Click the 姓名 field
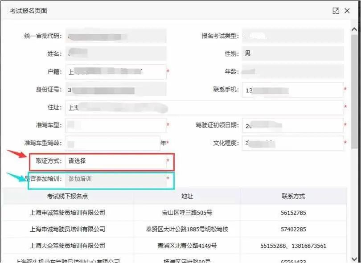This screenshot has width=361, height=263. (115, 53)
